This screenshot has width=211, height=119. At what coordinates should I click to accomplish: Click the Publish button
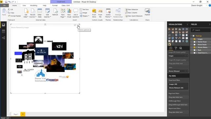tap(147, 12)
